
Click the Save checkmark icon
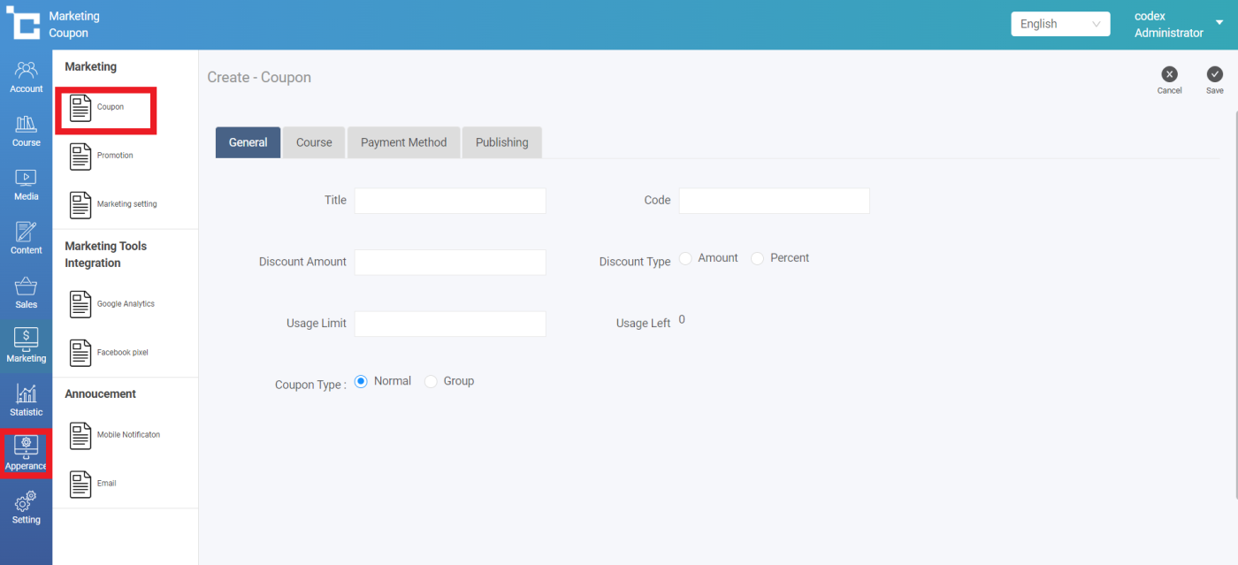coord(1214,75)
